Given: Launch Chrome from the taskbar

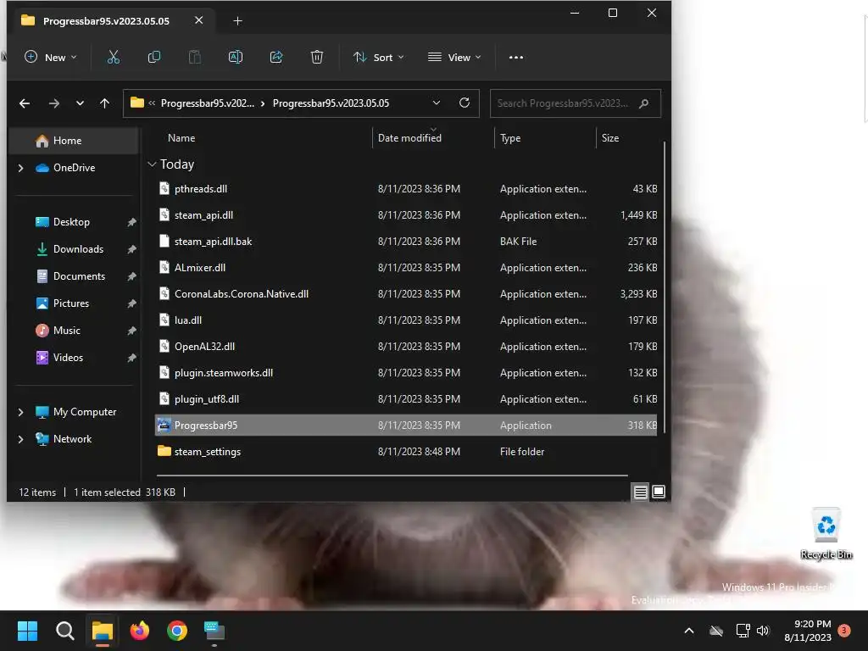Looking at the screenshot, I should 177,631.
